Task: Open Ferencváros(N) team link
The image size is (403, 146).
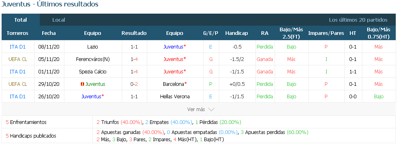Action: pos(93,59)
